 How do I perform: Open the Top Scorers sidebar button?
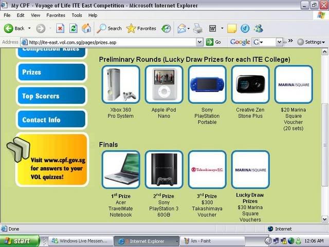pyautogui.click(x=51, y=96)
